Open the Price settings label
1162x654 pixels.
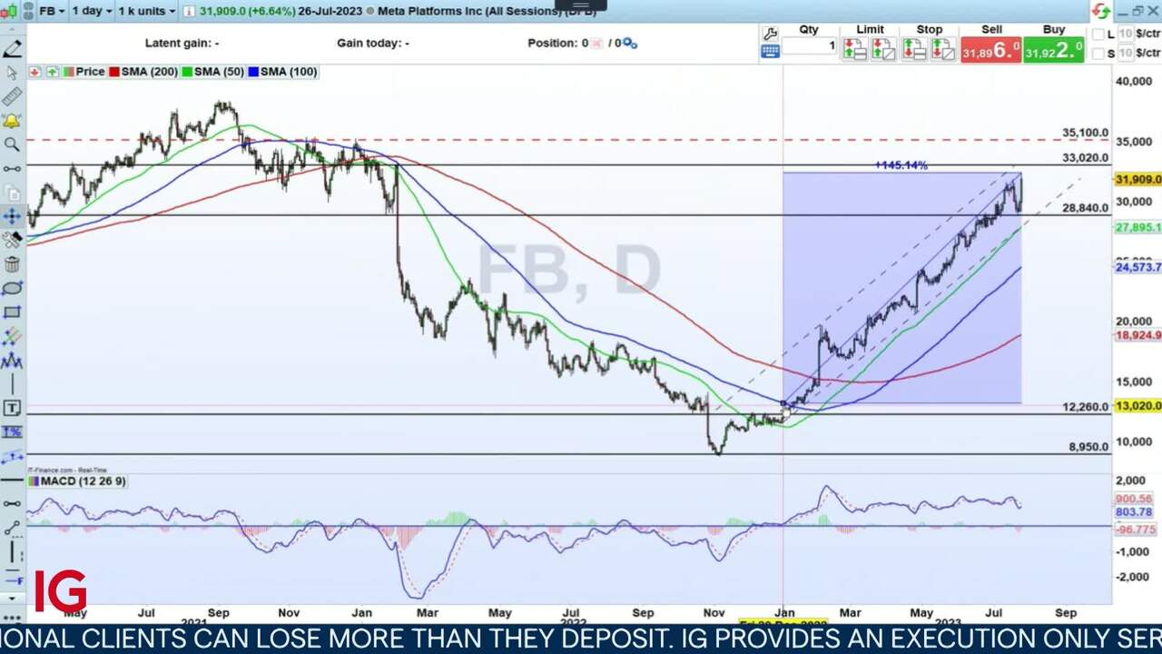90,72
